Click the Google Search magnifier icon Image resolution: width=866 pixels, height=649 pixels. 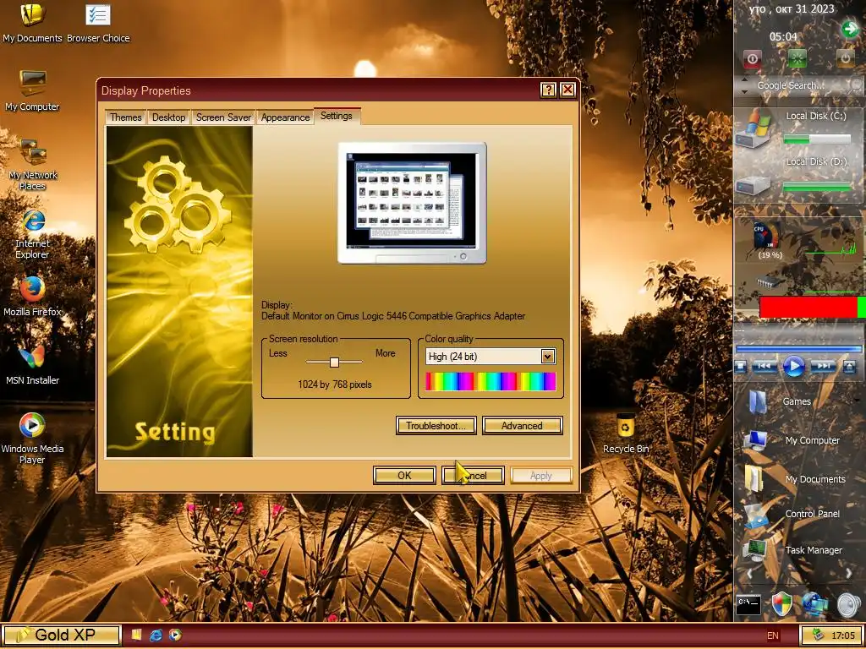pyautogui.click(x=856, y=85)
